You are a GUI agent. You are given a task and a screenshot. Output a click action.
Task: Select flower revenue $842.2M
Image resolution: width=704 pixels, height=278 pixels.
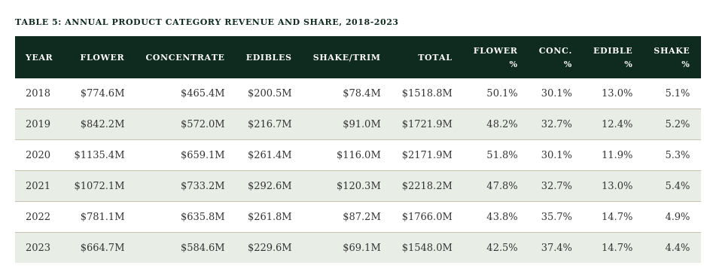pos(102,124)
